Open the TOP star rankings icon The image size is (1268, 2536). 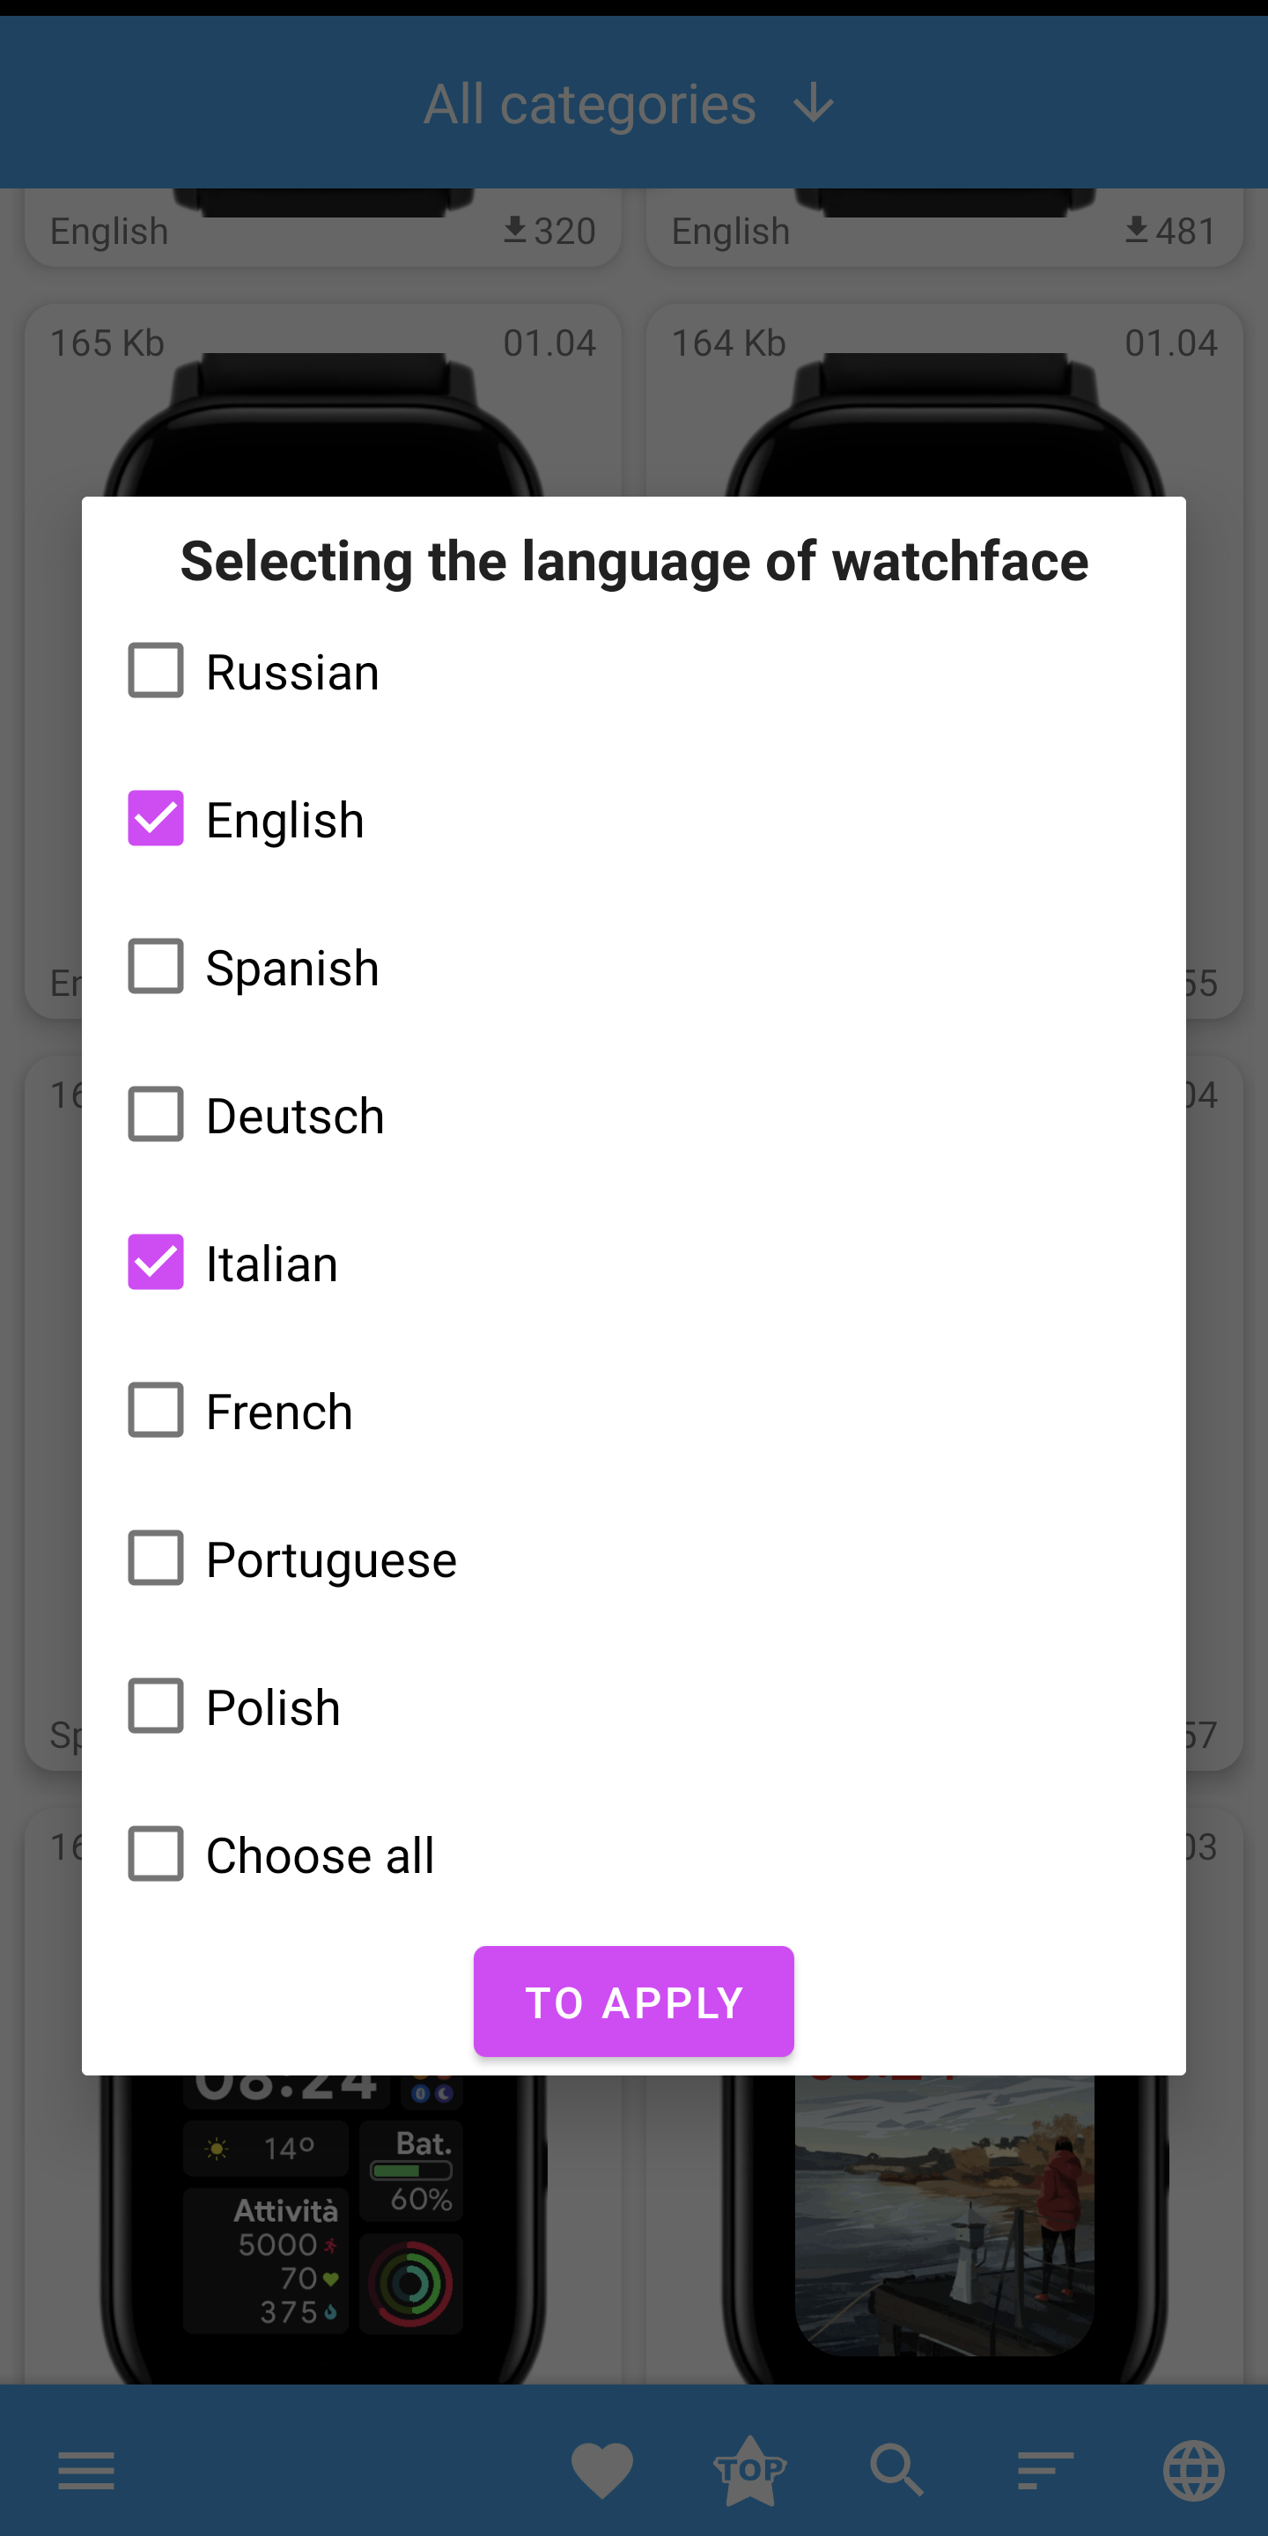click(x=750, y=2470)
